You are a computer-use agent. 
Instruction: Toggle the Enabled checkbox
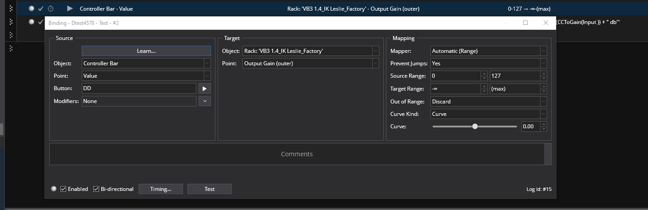click(64, 189)
